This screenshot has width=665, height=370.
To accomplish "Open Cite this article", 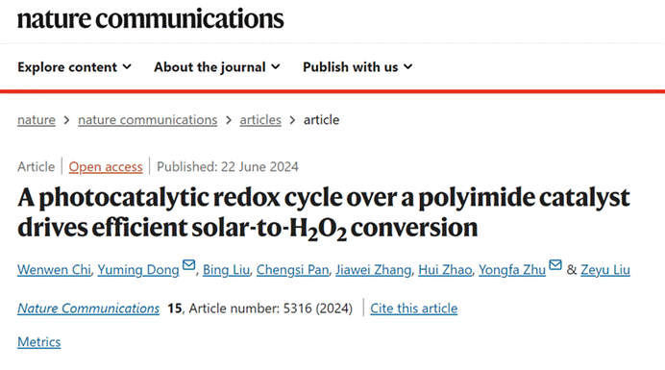I will [x=414, y=308].
